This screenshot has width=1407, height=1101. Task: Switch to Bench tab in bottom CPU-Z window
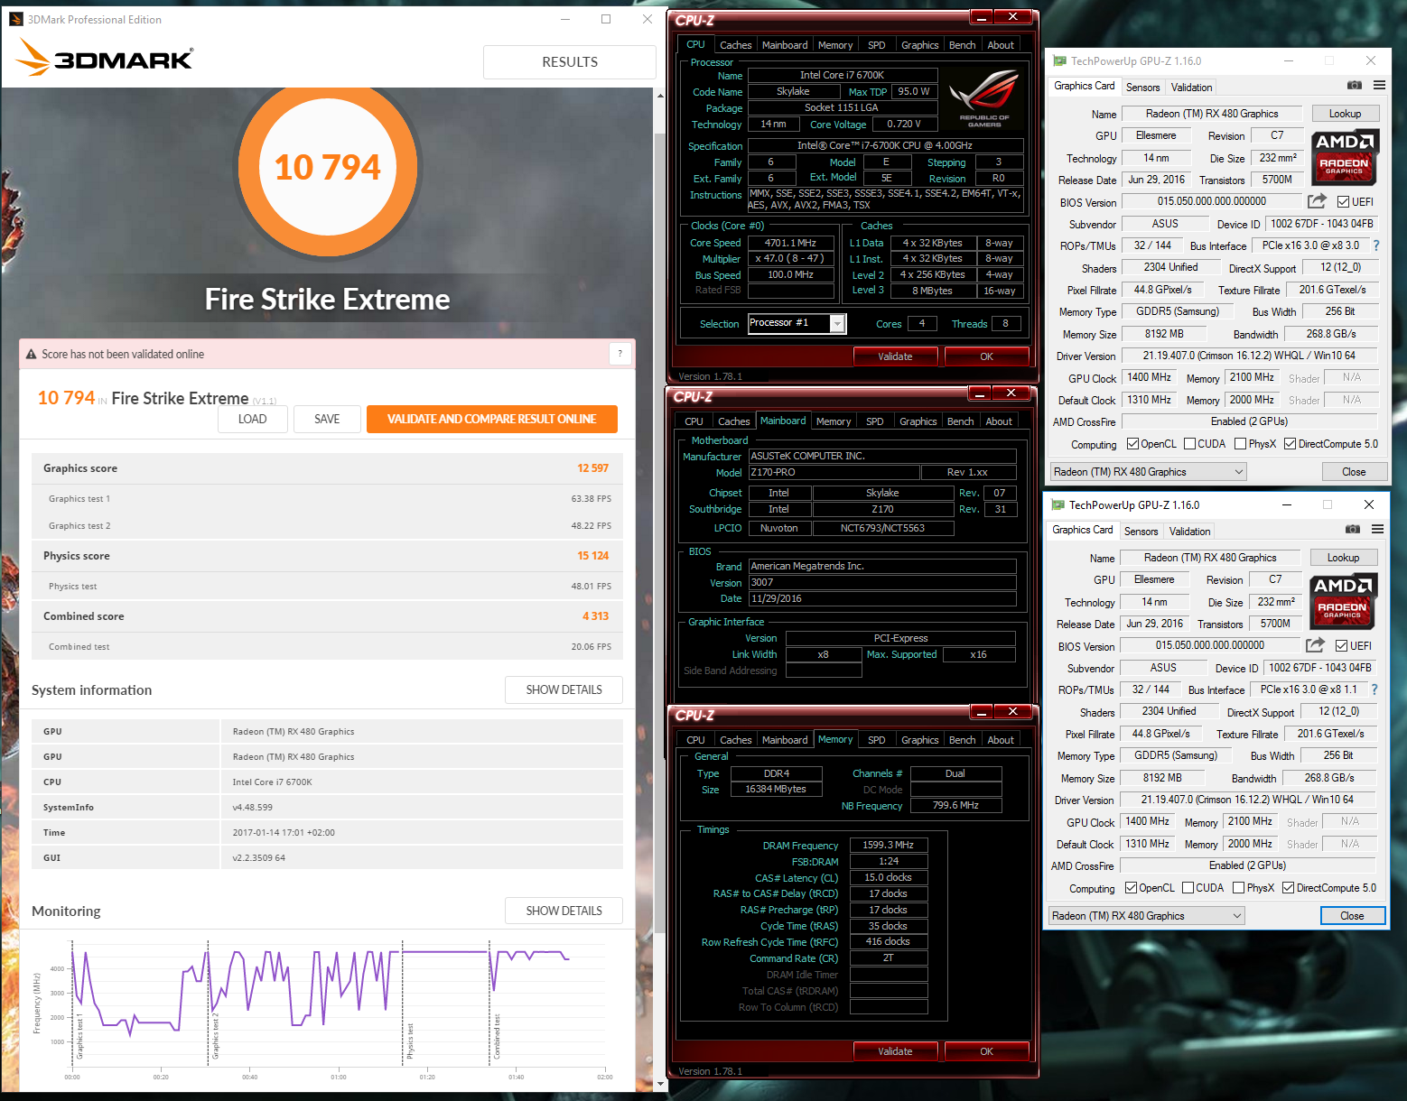point(962,740)
